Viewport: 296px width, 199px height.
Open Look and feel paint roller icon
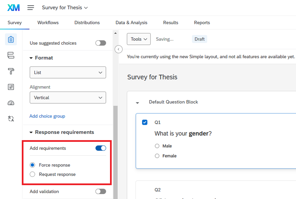[x=11, y=71]
